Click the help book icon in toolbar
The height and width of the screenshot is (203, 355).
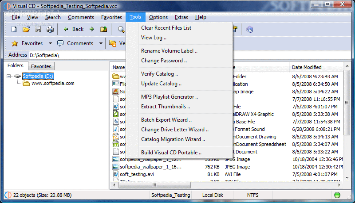(x=249, y=29)
